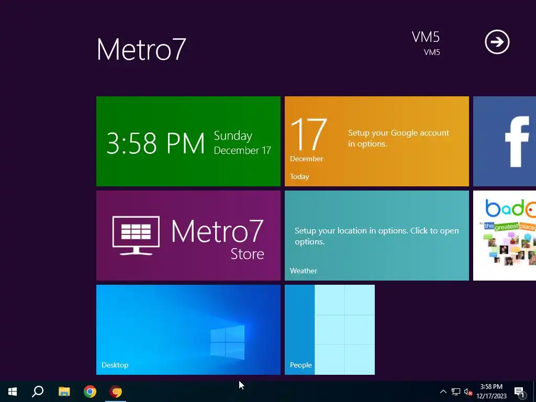536x402 pixels.
Task: Launch Google Chrome from taskbar
Action: click(x=90, y=392)
